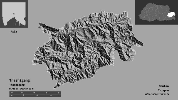Select the Bhutan districts inset map

(157, 12)
